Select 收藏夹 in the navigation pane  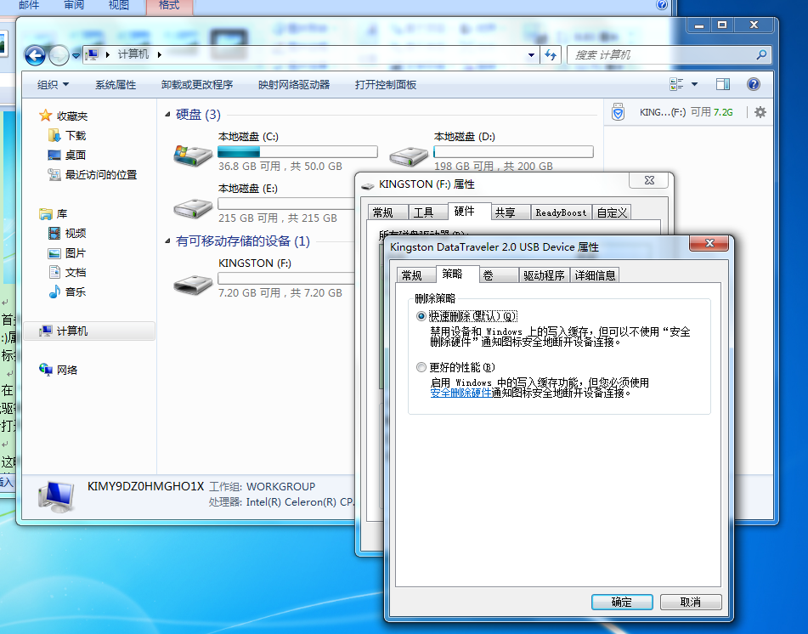tap(72, 116)
